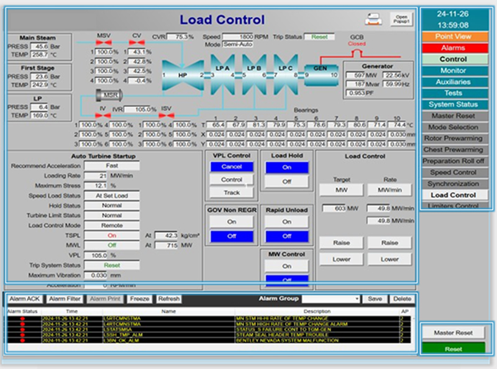497x369 pixels.
Task: Go to Synchronization in the side menu
Action: coord(453,184)
